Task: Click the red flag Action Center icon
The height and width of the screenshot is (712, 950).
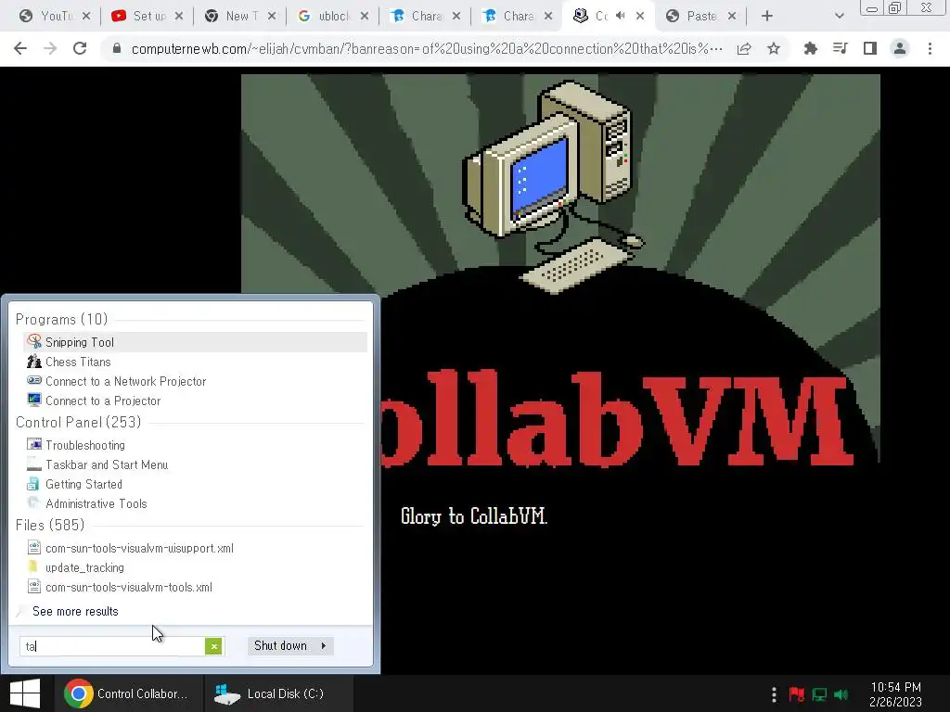Action: (x=797, y=694)
